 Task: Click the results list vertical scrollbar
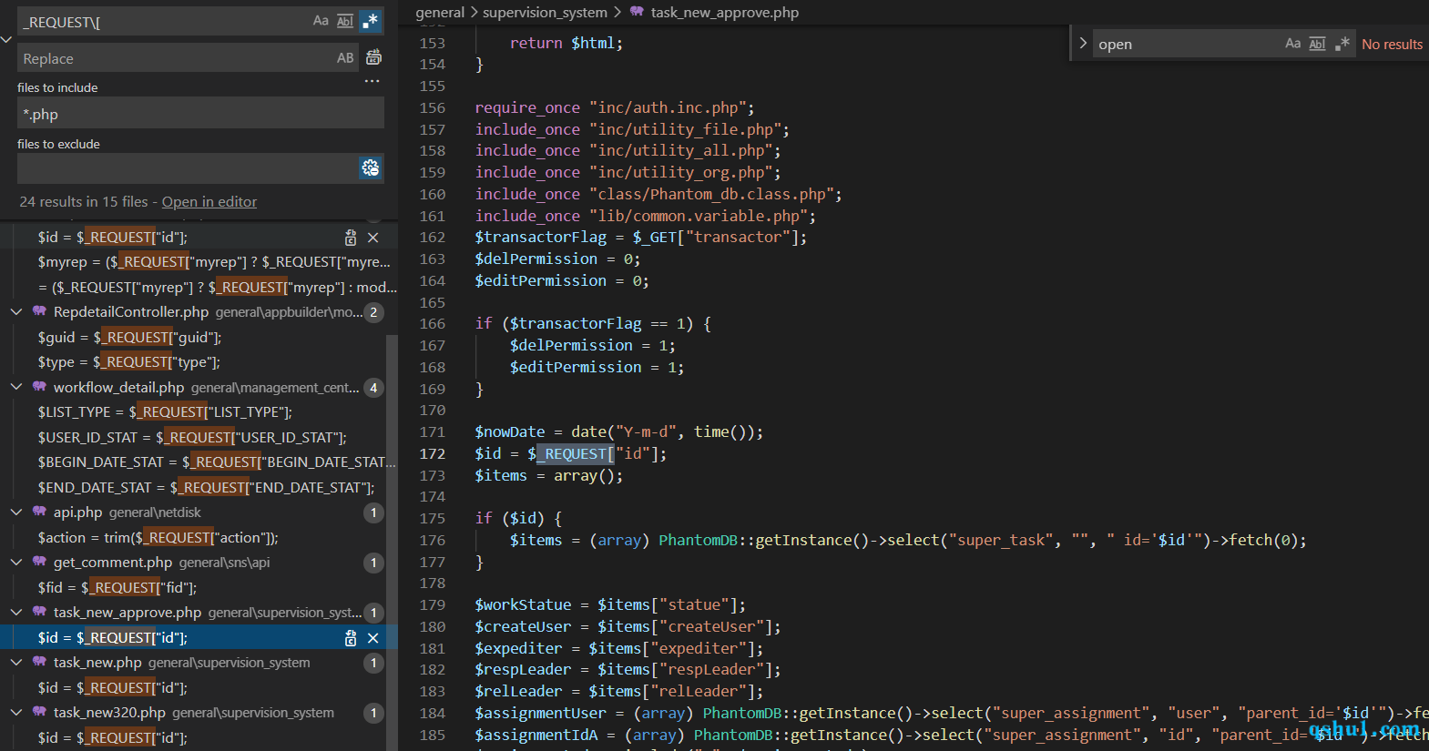pyautogui.click(x=393, y=542)
